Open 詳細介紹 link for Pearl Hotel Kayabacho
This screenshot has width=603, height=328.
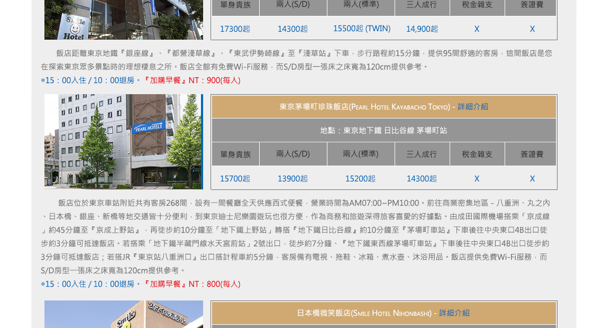[472, 107]
